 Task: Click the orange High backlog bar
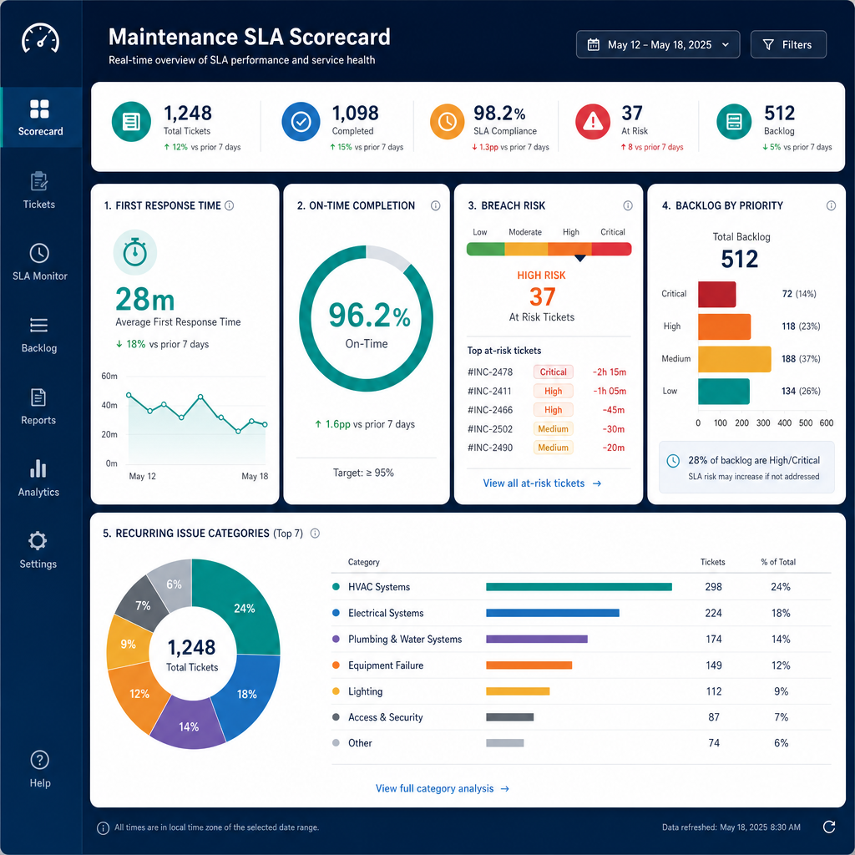pyautogui.click(x=725, y=326)
